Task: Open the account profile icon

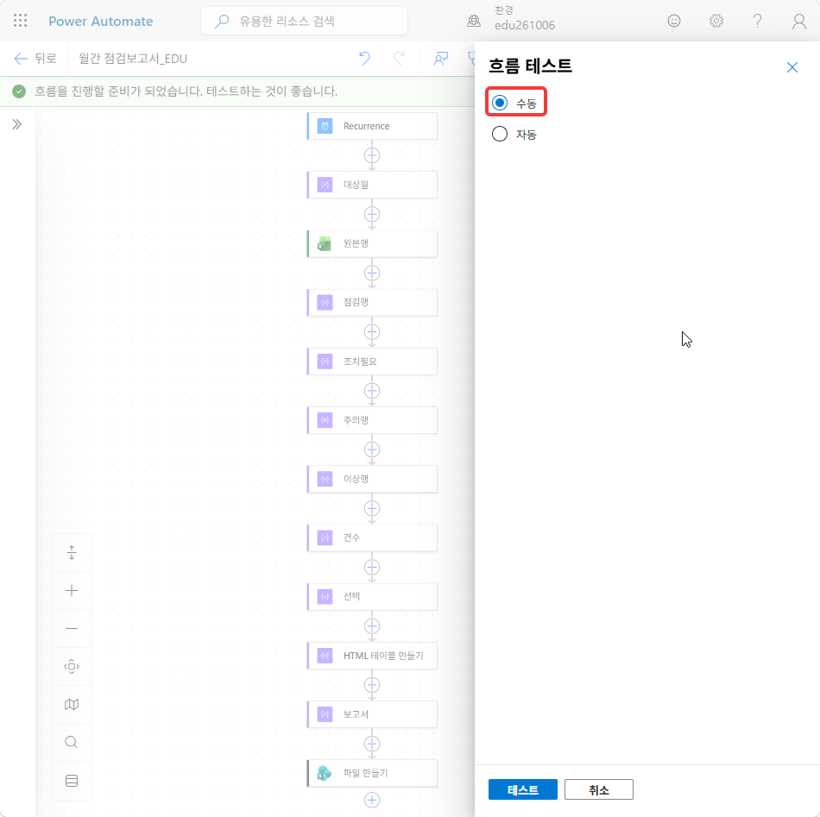Action: click(x=799, y=21)
